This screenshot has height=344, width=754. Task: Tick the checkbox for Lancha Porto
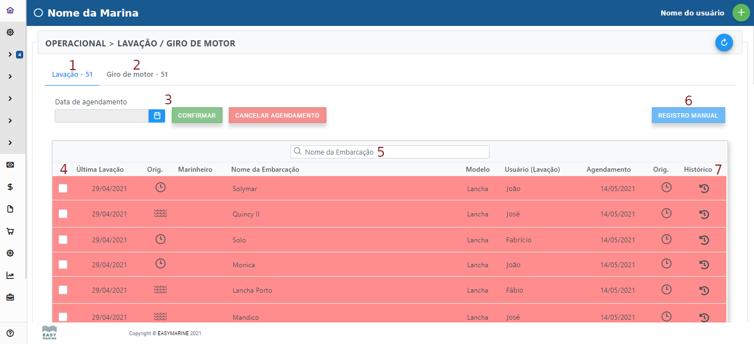(x=63, y=290)
